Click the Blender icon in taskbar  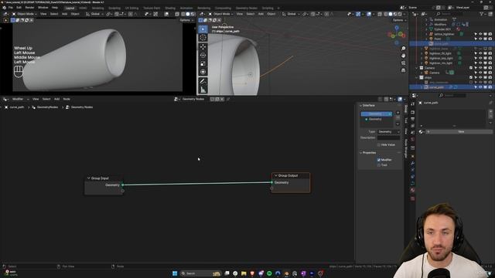click(x=286, y=273)
